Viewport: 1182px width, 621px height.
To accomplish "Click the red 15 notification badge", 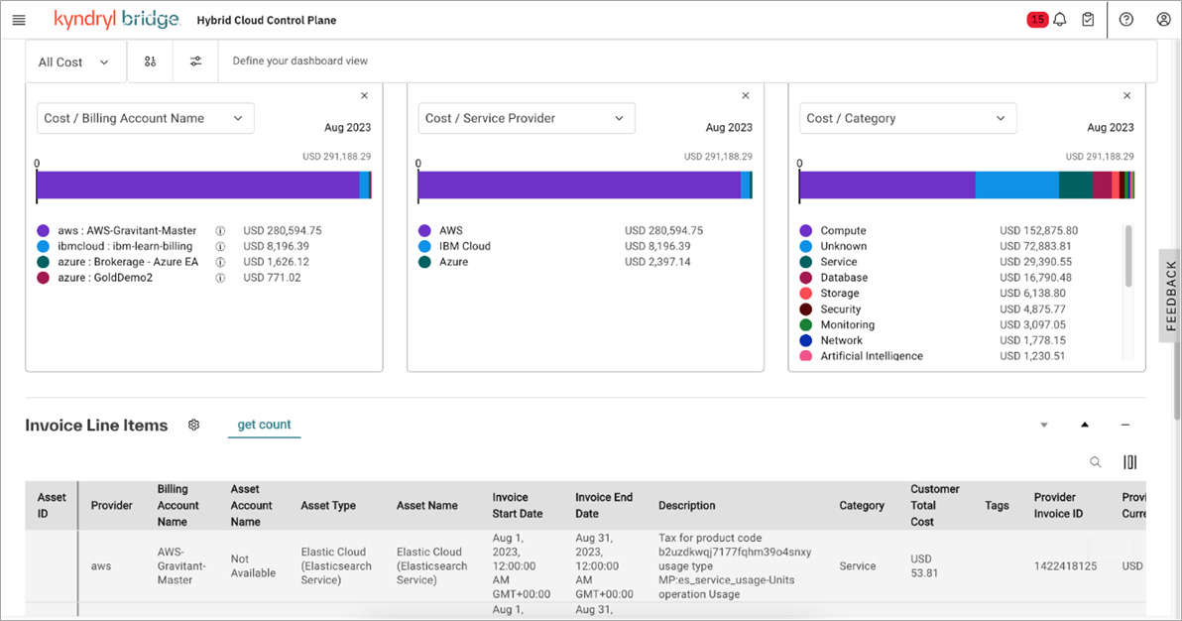I will tap(1037, 20).
